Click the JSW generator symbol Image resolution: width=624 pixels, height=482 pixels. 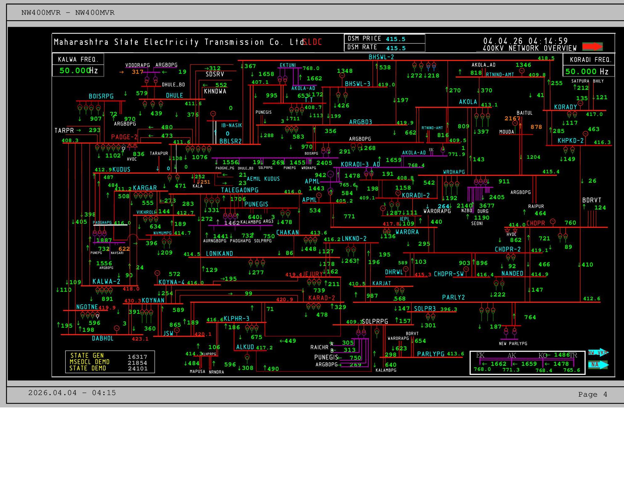pos(177,330)
